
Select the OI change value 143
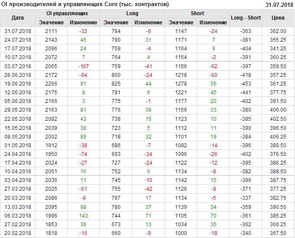(x=83, y=215)
